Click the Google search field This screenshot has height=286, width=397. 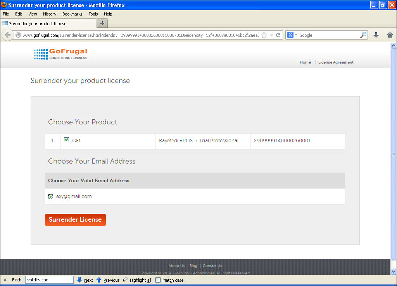point(329,35)
